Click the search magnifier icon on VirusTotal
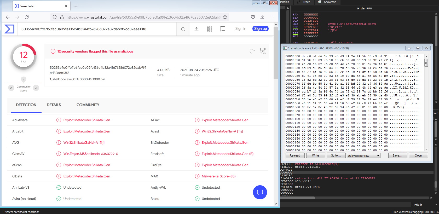The height and width of the screenshot is (214, 439). pos(183,29)
